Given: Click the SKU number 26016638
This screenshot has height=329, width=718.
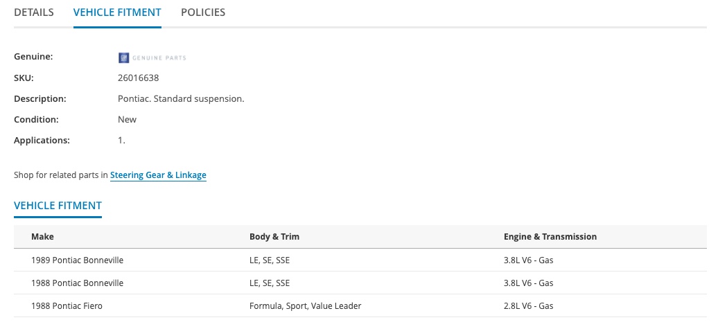Looking at the screenshot, I should [139, 78].
